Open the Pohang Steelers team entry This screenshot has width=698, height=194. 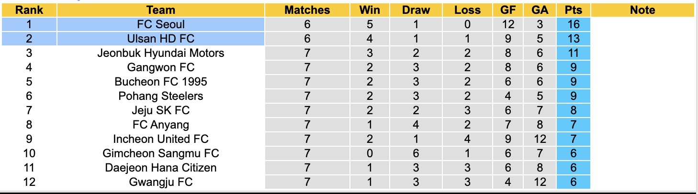tap(160, 96)
